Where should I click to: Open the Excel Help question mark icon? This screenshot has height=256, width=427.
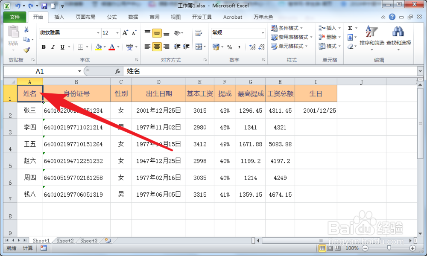392,17
